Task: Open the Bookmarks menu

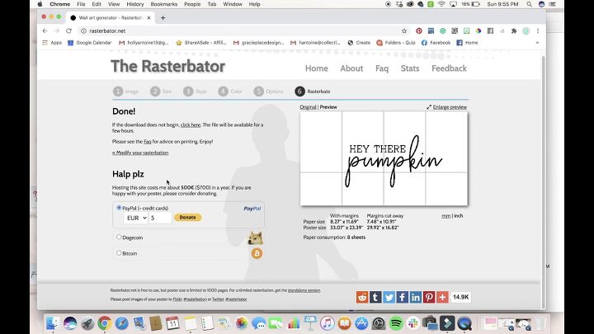Action: (x=164, y=4)
